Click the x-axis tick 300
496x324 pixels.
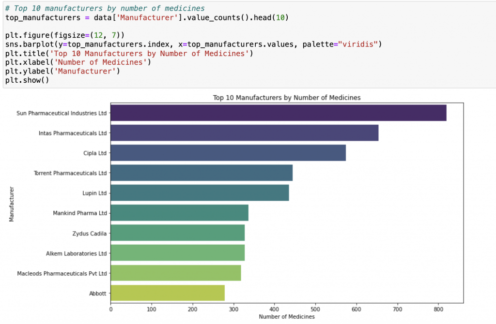[233, 309]
